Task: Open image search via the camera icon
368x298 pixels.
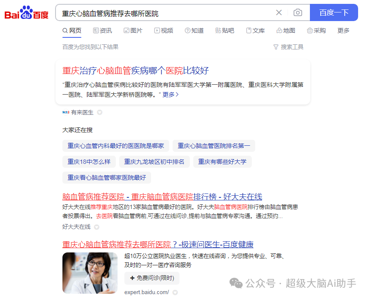Action: coord(298,12)
